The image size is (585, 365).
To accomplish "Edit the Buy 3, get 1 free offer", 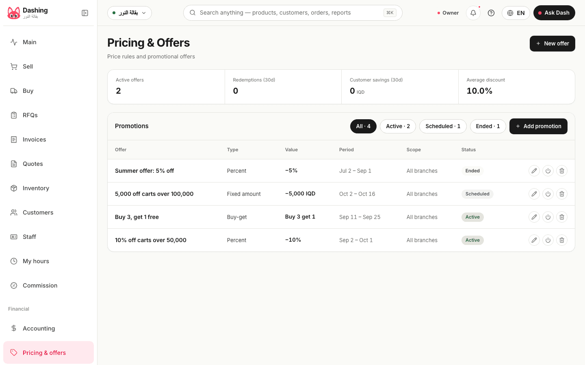I will click(x=534, y=217).
